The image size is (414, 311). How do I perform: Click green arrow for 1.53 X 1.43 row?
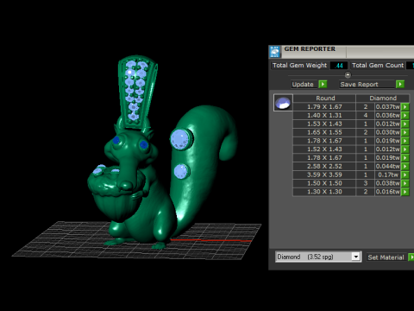pos(405,124)
